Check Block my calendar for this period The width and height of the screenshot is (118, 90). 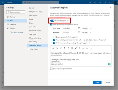click(54, 37)
